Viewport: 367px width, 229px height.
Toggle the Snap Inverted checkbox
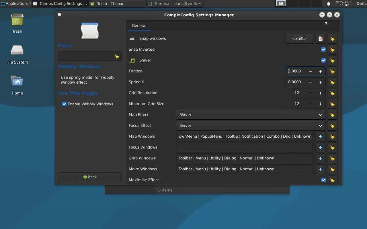(x=323, y=50)
